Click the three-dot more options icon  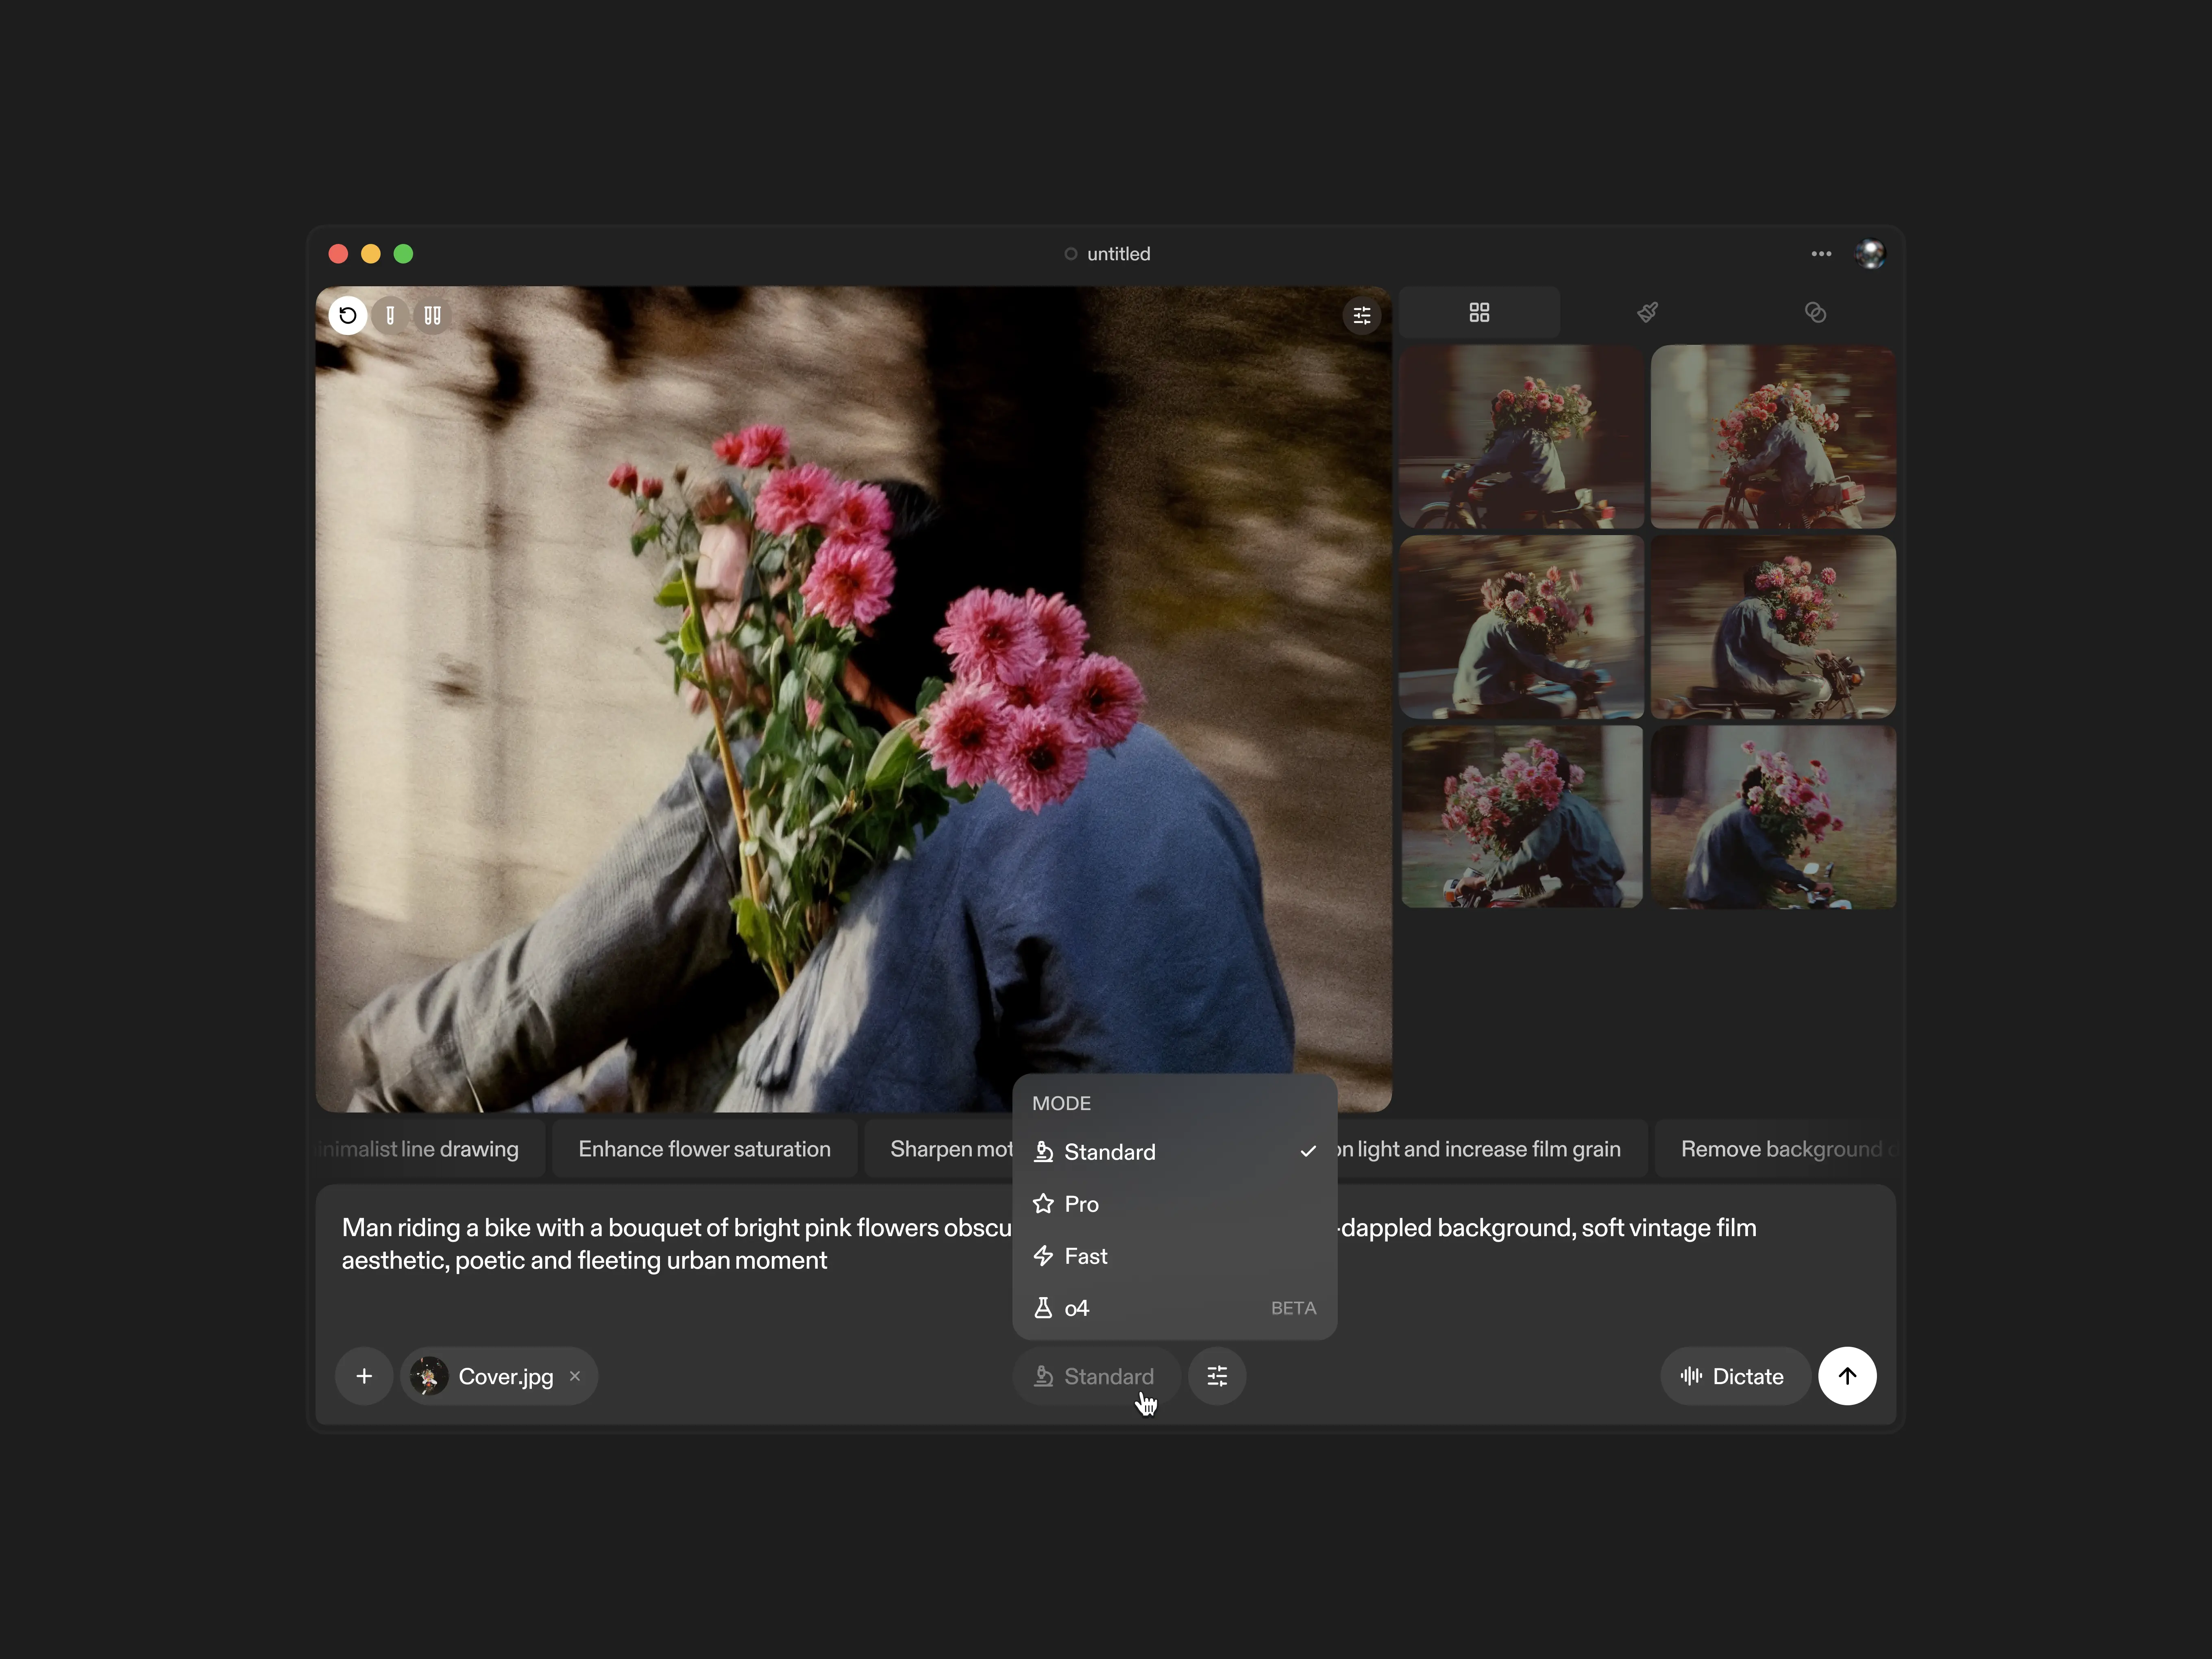(1820, 254)
